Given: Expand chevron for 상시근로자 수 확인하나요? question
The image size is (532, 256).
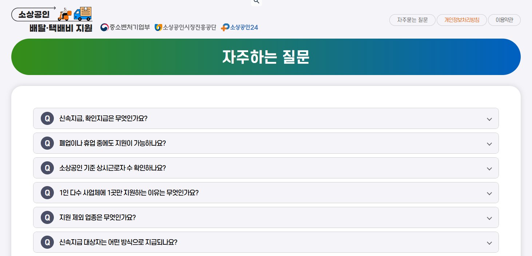Looking at the screenshot, I should [x=489, y=169].
